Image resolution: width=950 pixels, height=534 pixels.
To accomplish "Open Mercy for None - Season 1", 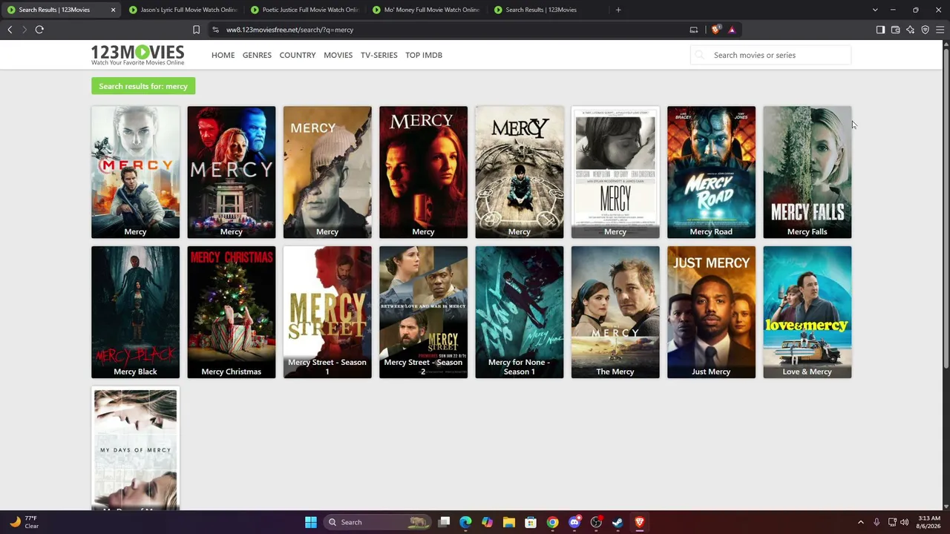I will 519,312.
